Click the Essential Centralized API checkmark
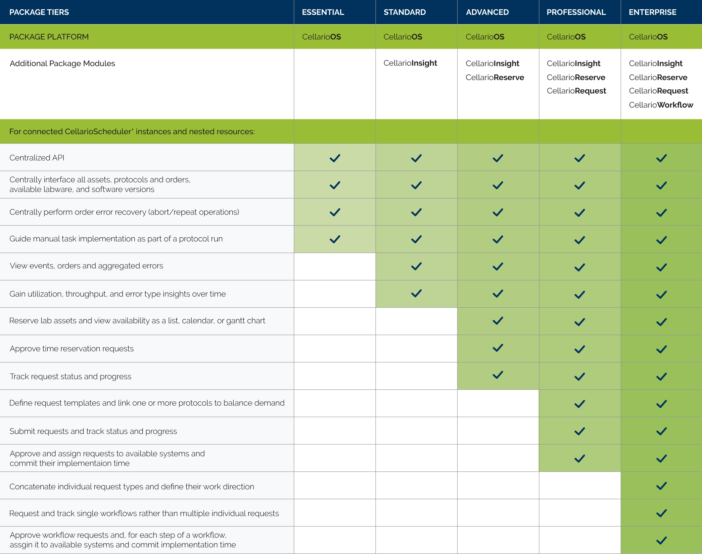 [x=334, y=158]
